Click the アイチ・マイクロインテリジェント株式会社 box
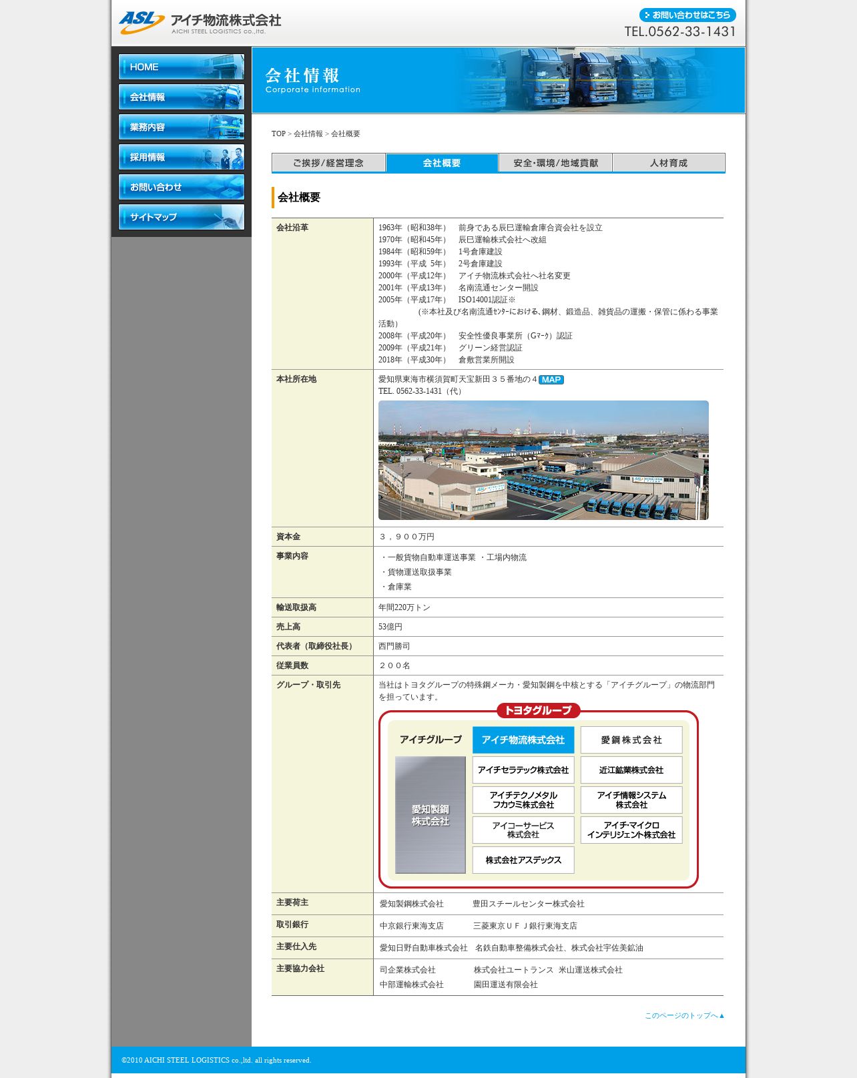This screenshot has width=857, height=1078. (x=631, y=830)
